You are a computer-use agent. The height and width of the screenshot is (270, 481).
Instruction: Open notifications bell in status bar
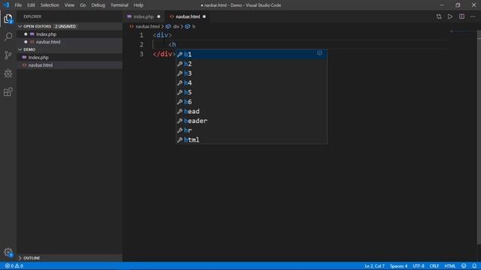[x=474, y=265]
